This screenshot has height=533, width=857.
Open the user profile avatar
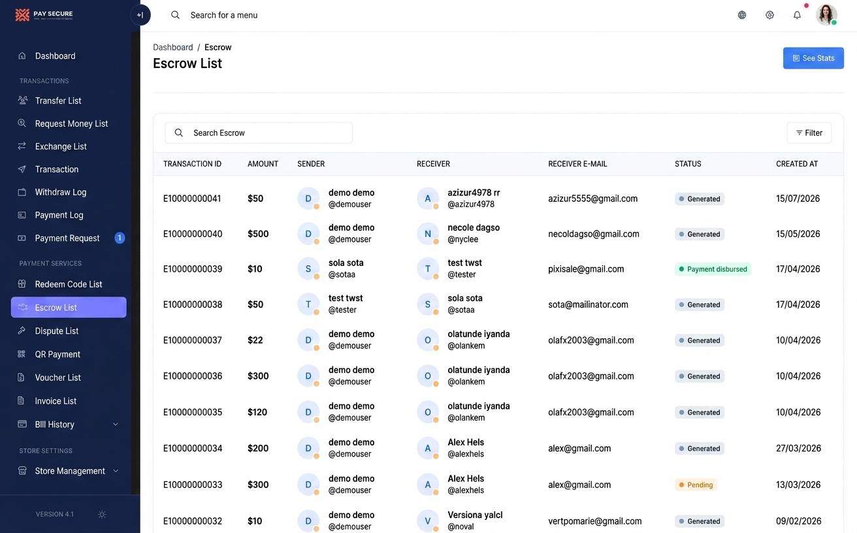click(x=826, y=14)
